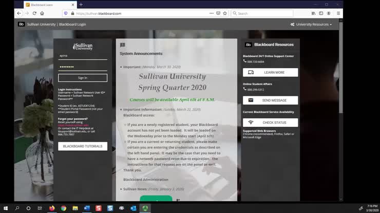This screenshot has height=213, width=380.
Task: Open the Windows Start menu
Action: [6, 208]
